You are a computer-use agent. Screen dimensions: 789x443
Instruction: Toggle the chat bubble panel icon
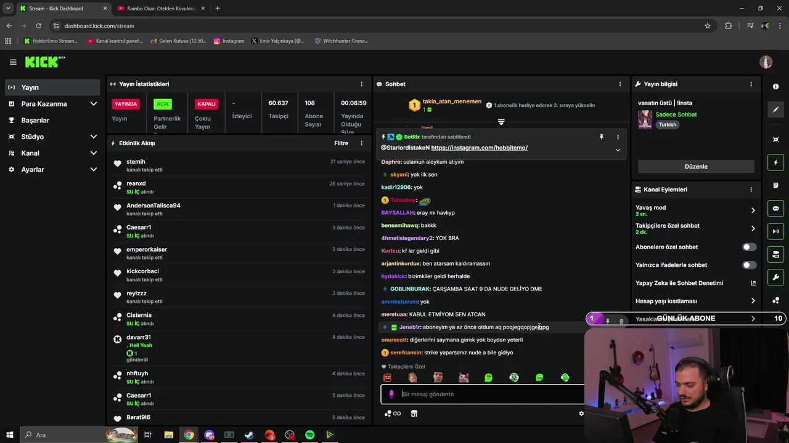[776, 209]
